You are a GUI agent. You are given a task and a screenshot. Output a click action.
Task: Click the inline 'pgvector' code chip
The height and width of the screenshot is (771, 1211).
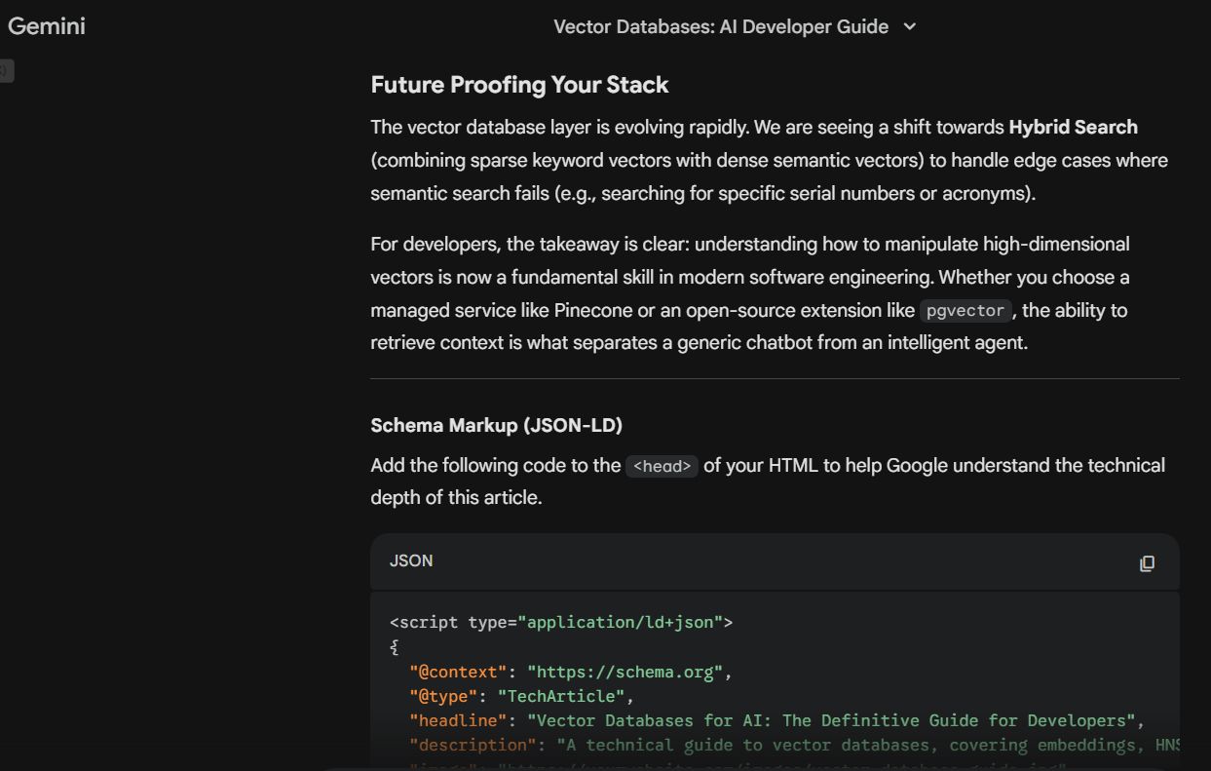965,311
